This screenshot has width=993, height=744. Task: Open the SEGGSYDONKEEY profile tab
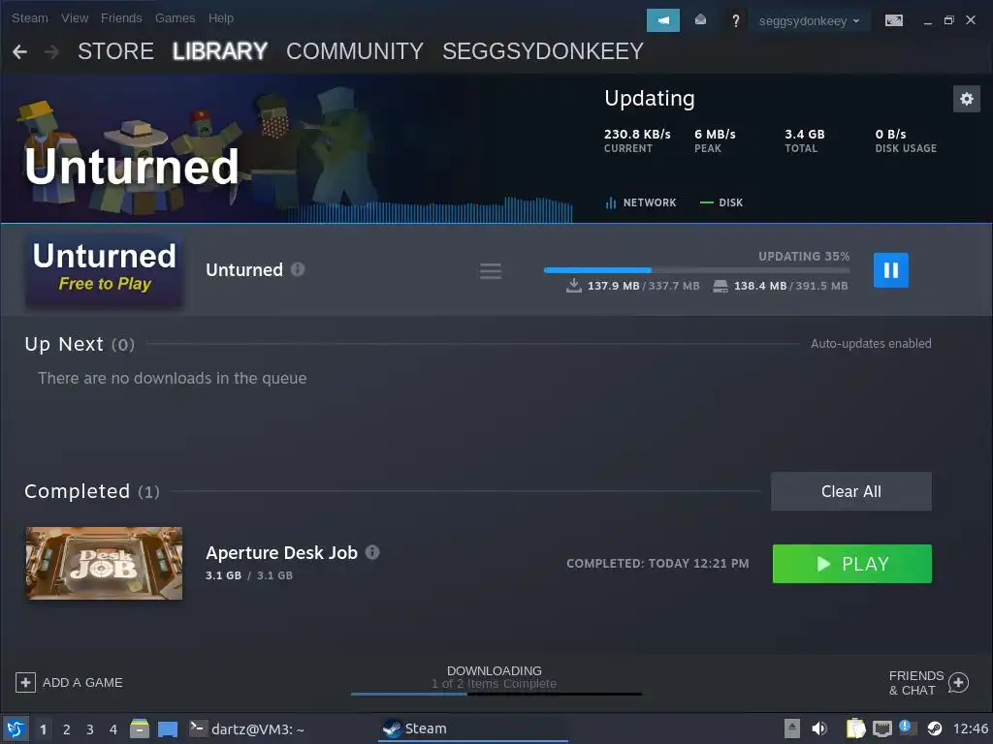[x=543, y=51]
